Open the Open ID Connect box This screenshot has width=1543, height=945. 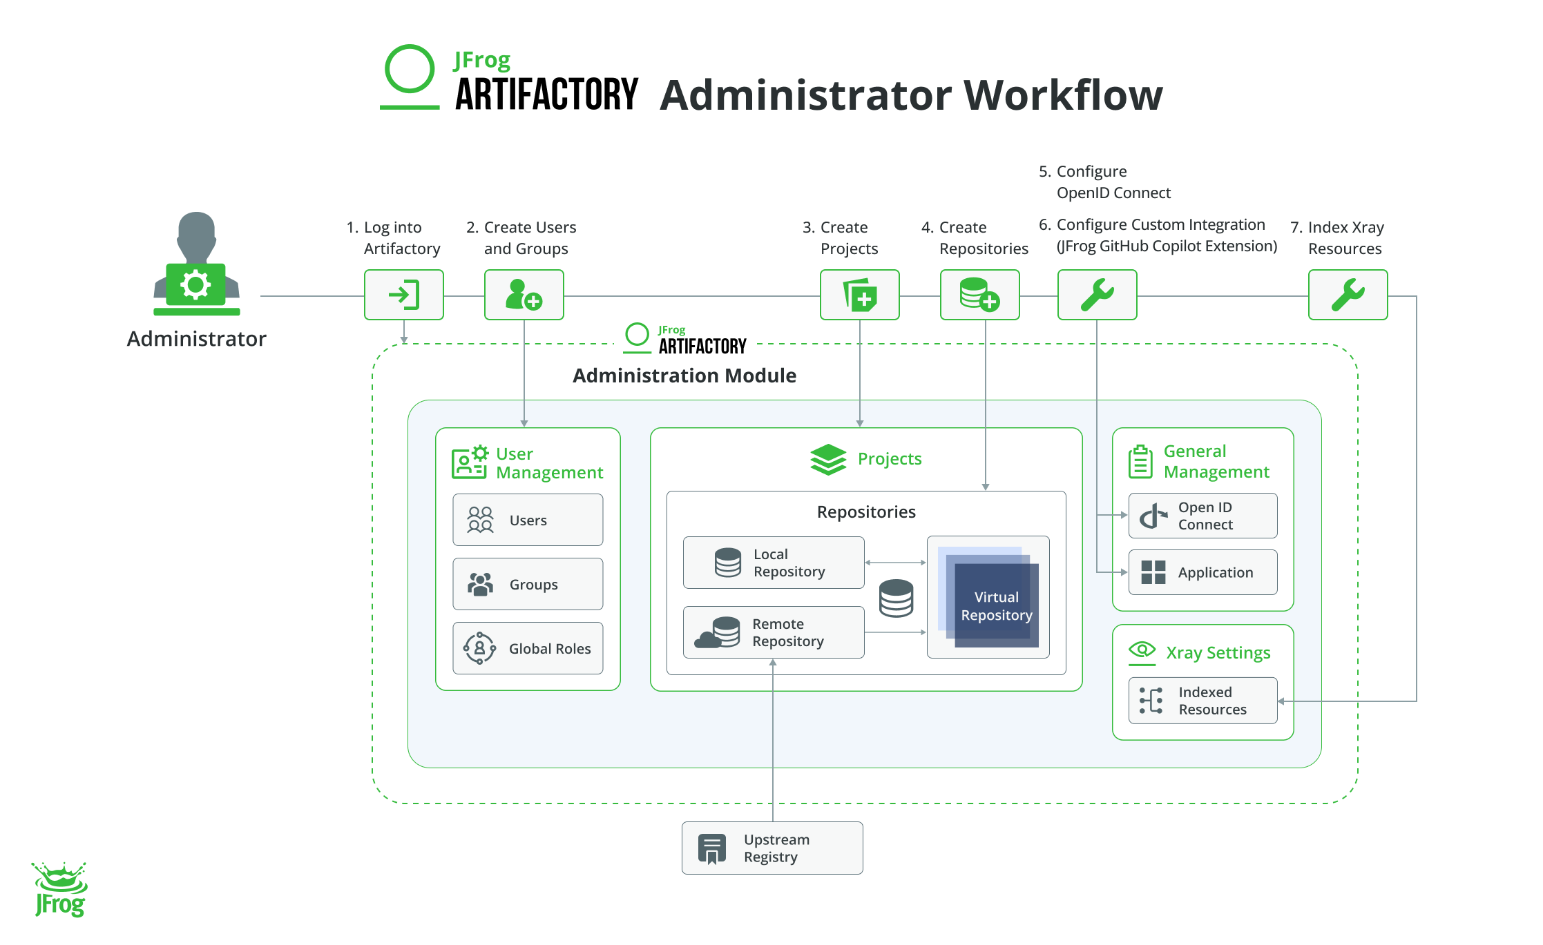[x=1202, y=516]
